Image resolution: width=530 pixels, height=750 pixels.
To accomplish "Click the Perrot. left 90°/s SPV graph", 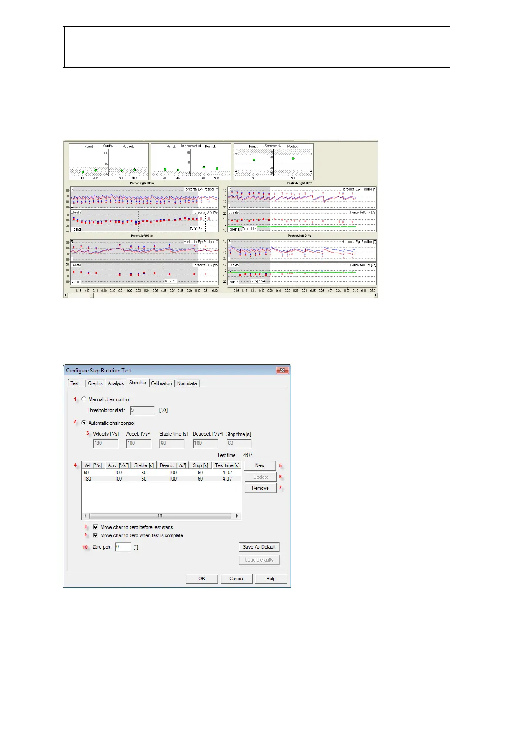I will 144,273.
